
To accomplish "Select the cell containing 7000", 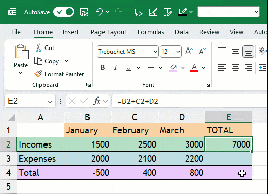I will 229,144.
